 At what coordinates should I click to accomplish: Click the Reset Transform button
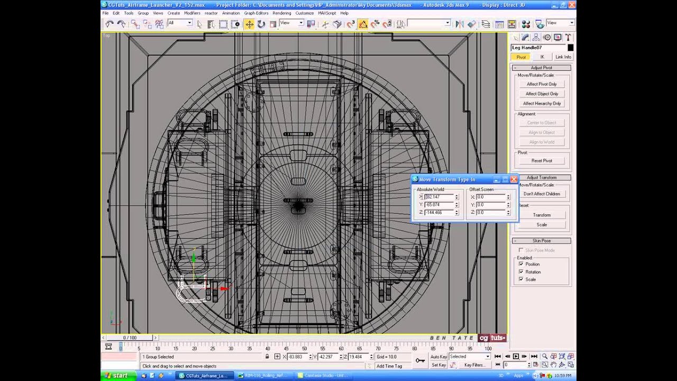pos(542,215)
